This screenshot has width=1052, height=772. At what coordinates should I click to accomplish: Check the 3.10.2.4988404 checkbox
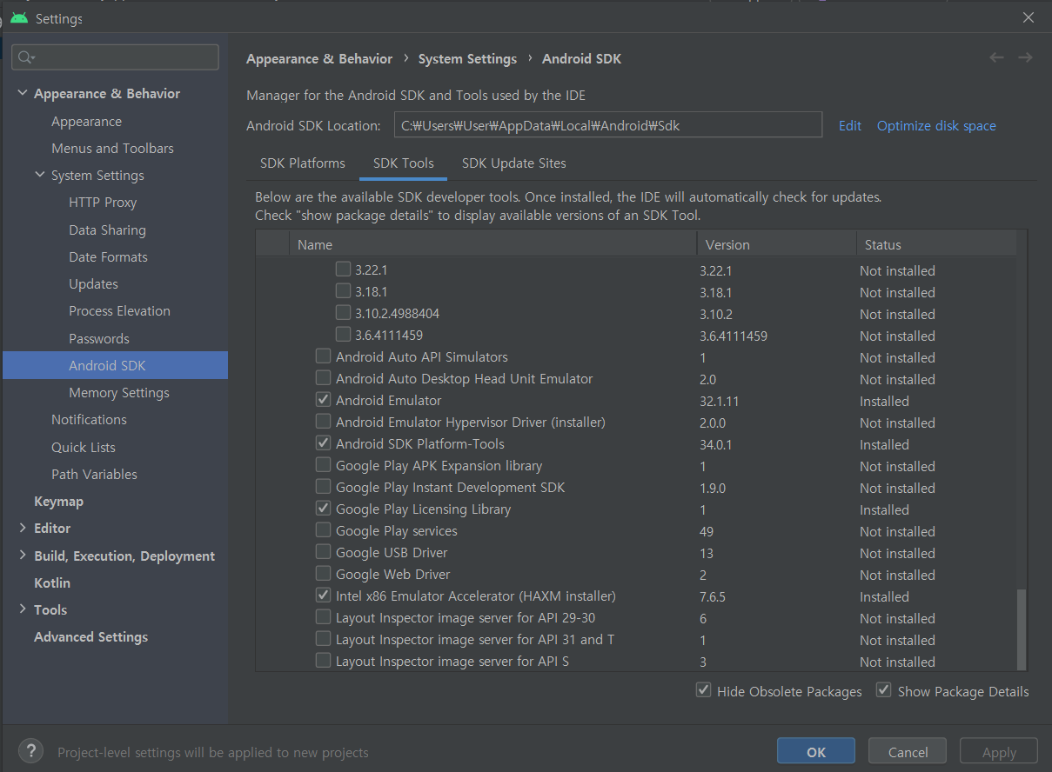343,313
